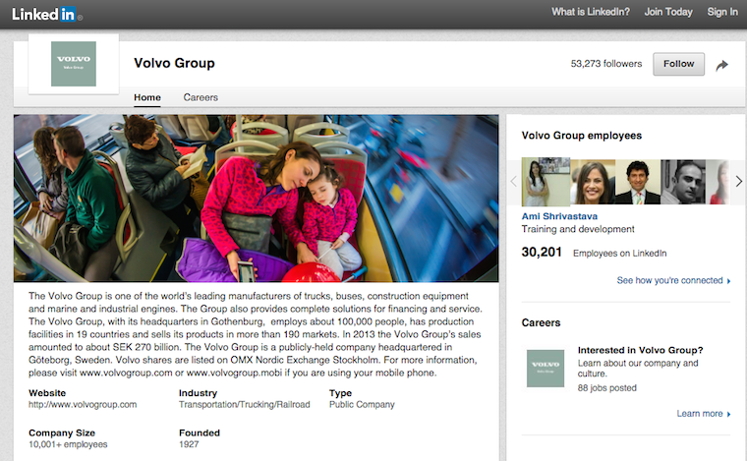The image size is (747, 461).
Task: Open the Home tab
Action: coord(147,97)
